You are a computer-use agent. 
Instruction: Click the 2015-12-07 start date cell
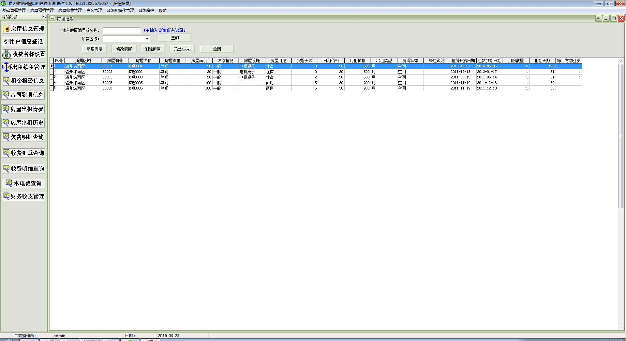(x=463, y=66)
